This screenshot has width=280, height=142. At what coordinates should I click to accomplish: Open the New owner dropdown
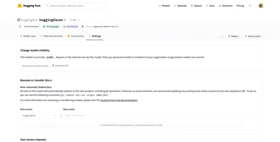(x=39, y=115)
